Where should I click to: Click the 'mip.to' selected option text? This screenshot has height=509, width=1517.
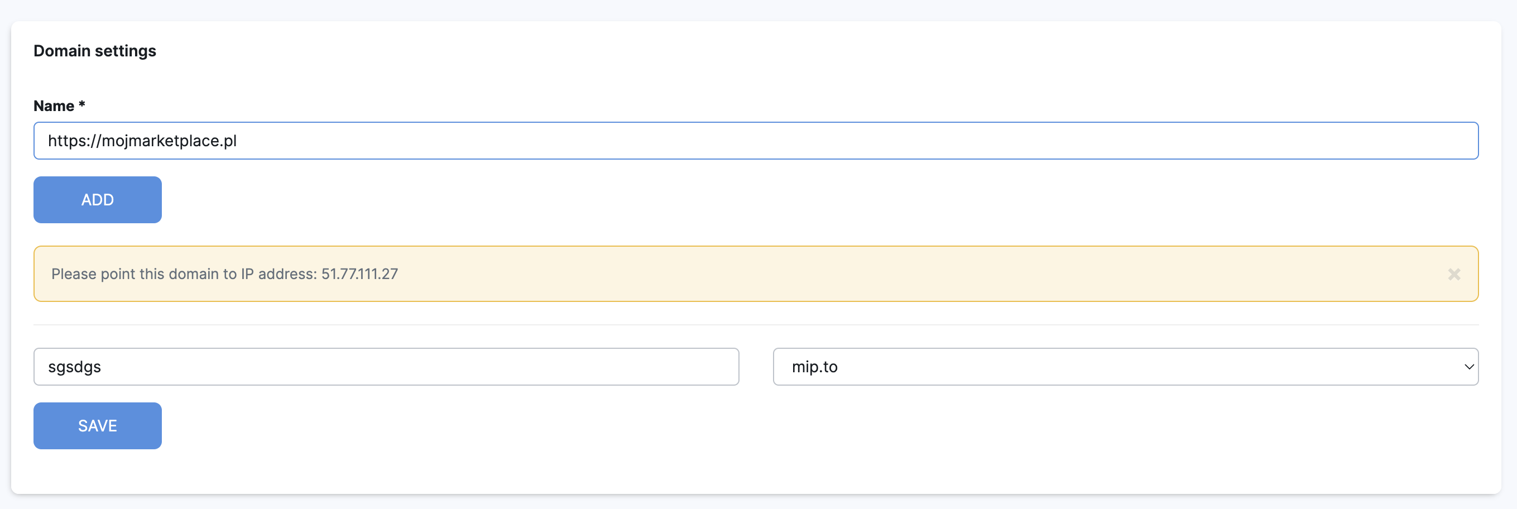pyautogui.click(x=814, y=367)
